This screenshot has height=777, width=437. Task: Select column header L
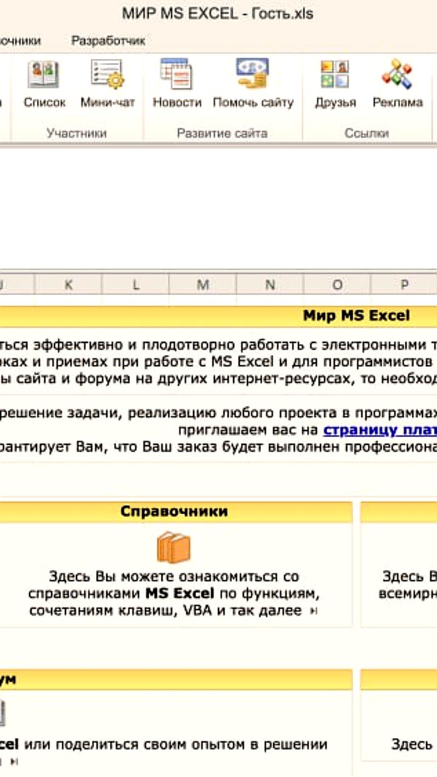pyautogui.click(x=136, y=285)
